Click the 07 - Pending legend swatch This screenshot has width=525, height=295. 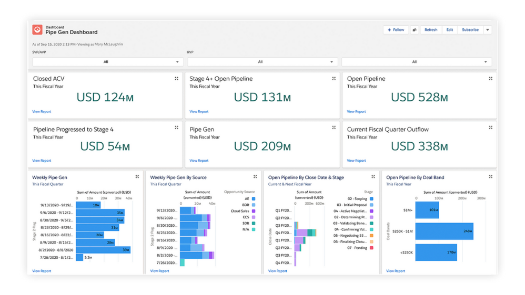(x=371, y=248)
